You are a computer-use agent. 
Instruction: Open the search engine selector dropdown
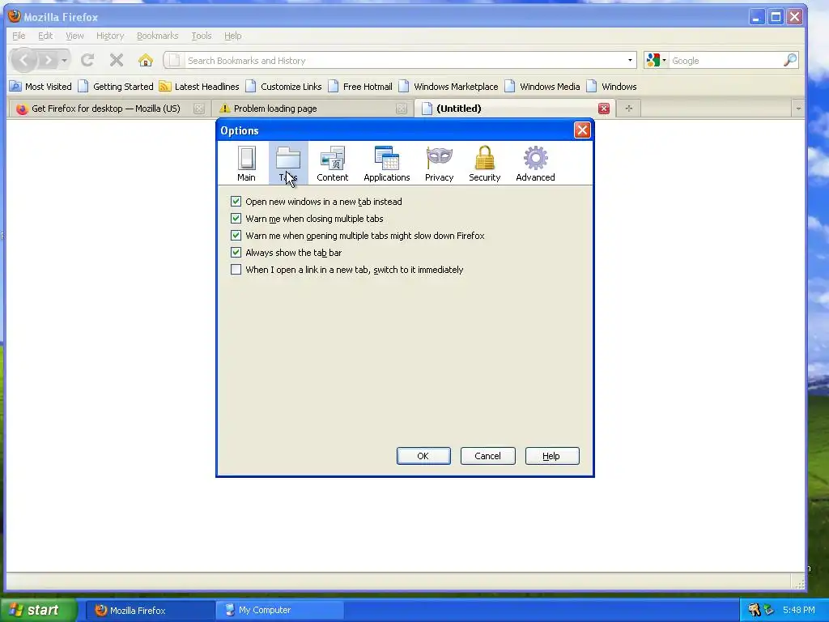pyautogui.click(x=656, y=60)
